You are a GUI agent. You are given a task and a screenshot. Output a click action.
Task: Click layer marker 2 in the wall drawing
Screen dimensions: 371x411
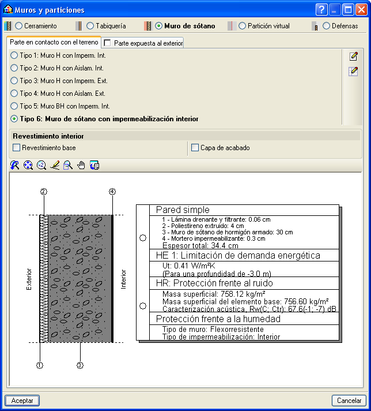point(44,192)
